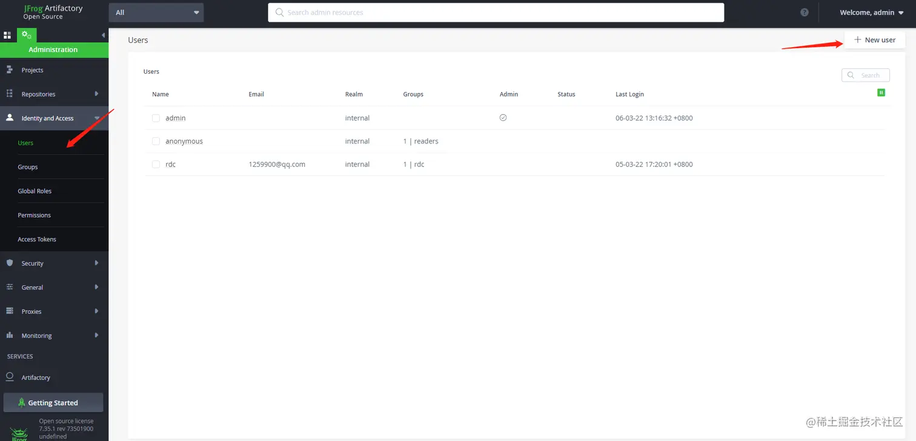916x441 pixels.
Task: Sort by the Last Login column header
Action: point(629,94)
